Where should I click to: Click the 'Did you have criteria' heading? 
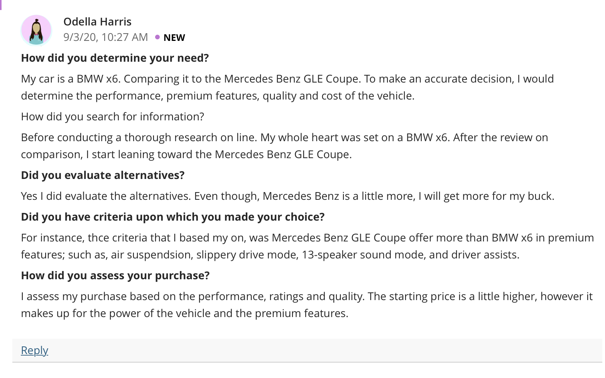(x=173, y=217)
